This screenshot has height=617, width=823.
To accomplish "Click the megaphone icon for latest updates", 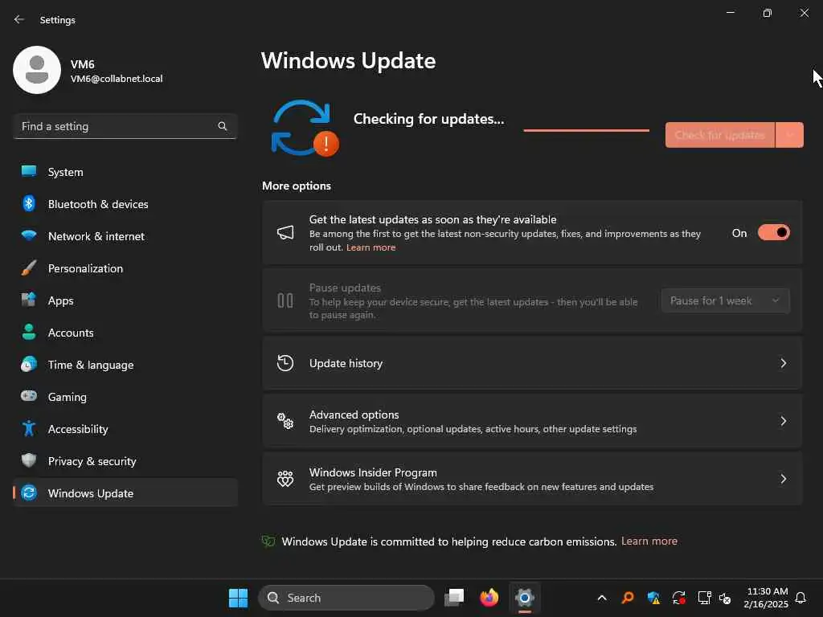I will pos(285,232).
